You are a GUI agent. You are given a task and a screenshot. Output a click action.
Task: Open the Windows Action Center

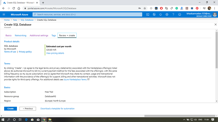[x=213, y=120]
